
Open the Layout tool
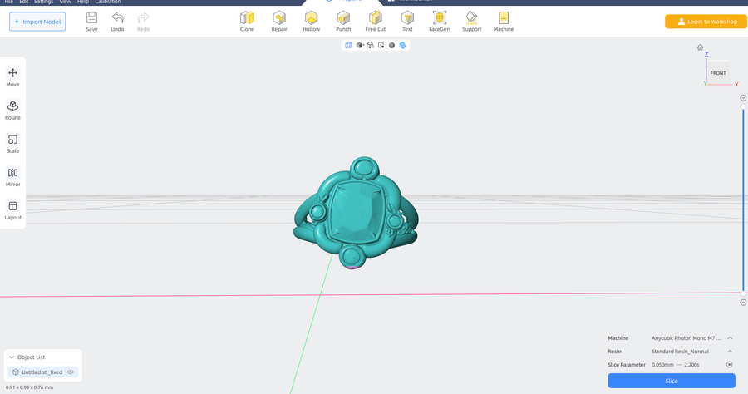12,210
